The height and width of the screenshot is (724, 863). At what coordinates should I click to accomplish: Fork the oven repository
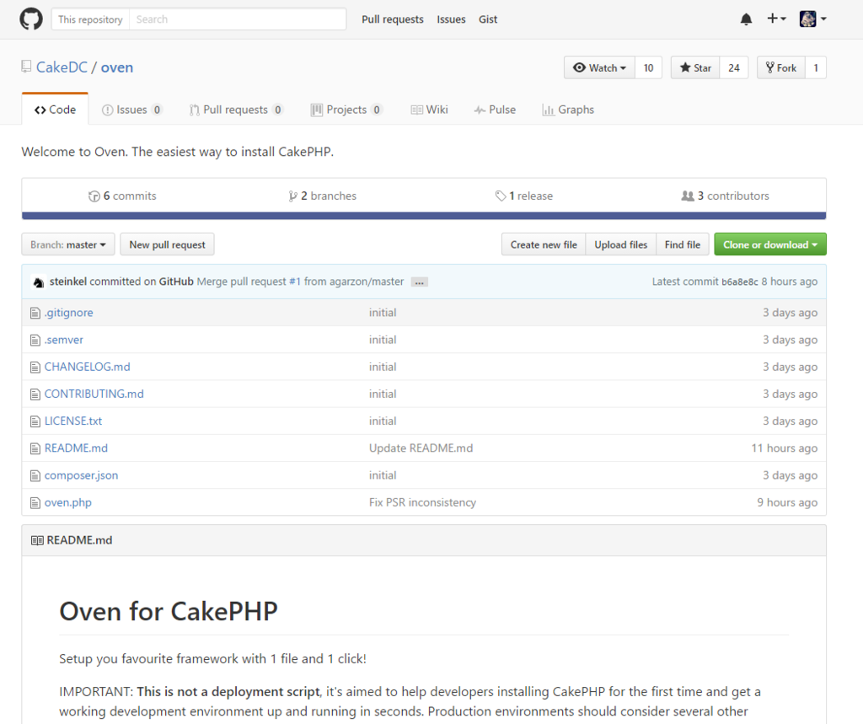(x=781, y=67)
